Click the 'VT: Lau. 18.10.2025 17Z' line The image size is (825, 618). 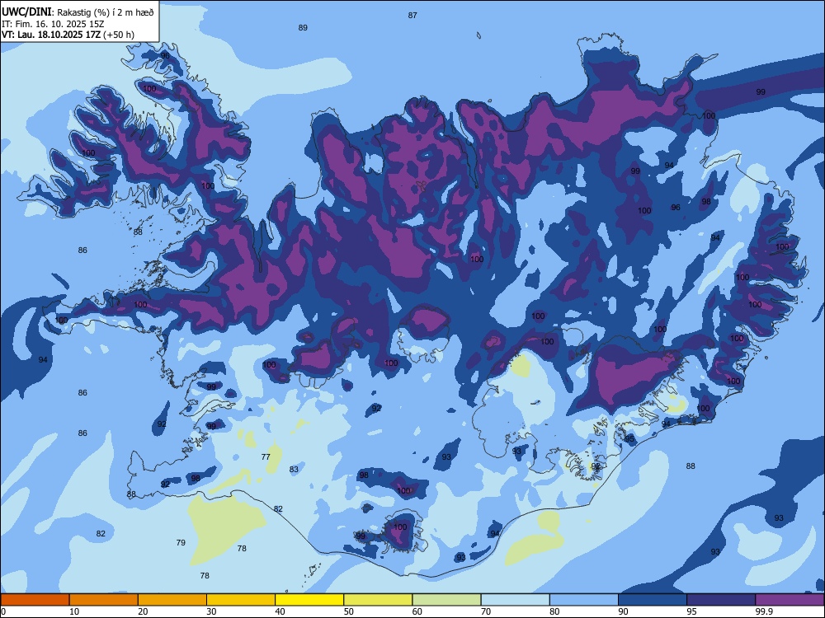click(x=51, y=35)
